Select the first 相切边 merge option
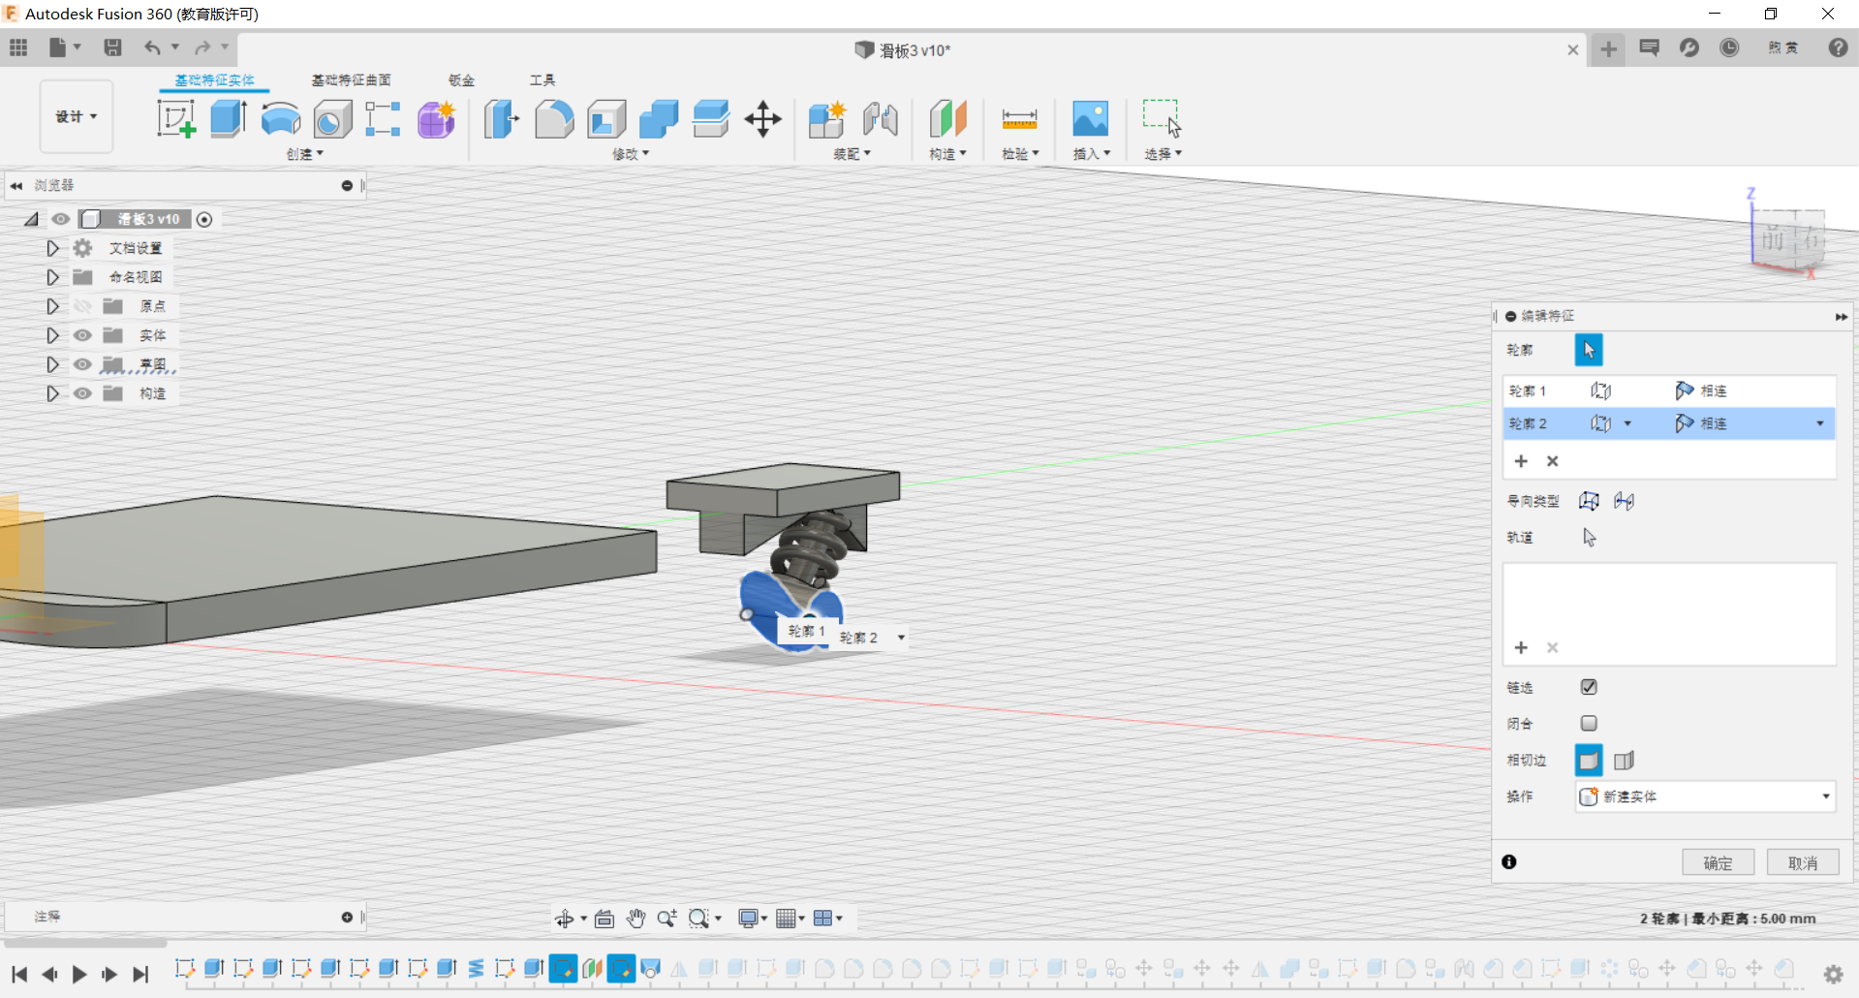The width and height of the screenshot is (1859, 998). [x=1589, y=761]
